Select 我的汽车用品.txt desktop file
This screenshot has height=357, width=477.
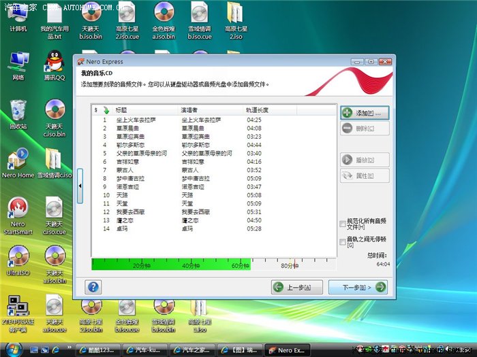pos(55,20)
